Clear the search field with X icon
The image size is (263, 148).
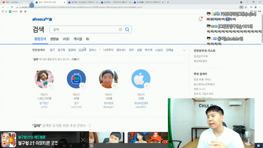pyautogui.click(x=120, y=29)
